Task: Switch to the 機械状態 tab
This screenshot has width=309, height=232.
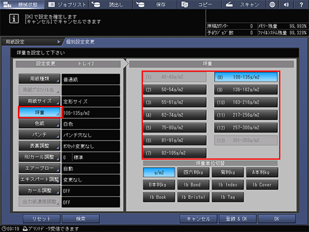Action: point(22,4)
